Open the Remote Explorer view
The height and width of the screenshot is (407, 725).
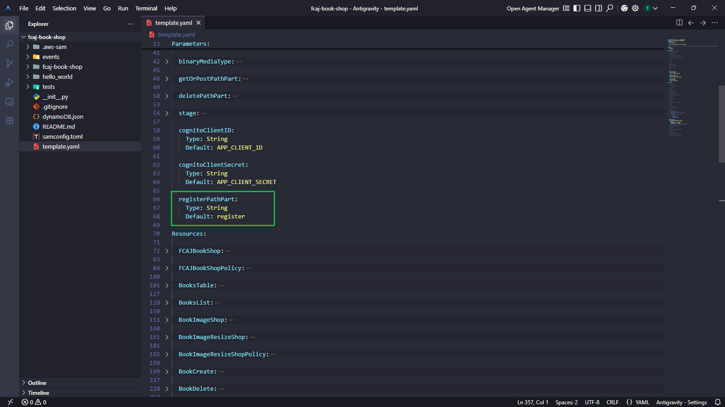click(10, 102)
